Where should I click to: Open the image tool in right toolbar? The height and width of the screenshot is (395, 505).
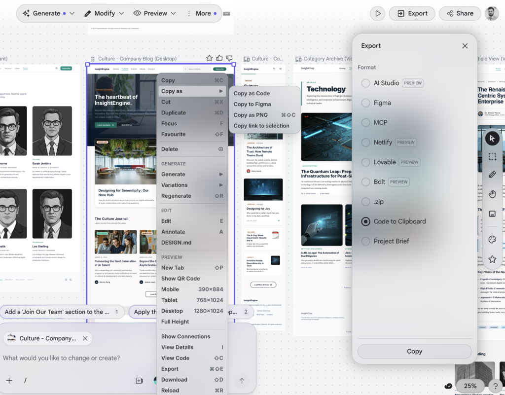[x=492, y=214]
